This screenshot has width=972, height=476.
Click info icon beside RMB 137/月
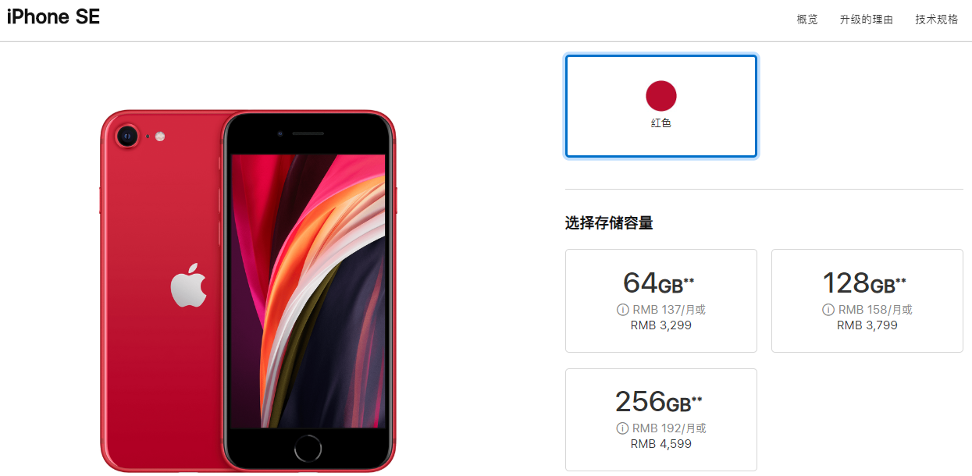[623, 310]
